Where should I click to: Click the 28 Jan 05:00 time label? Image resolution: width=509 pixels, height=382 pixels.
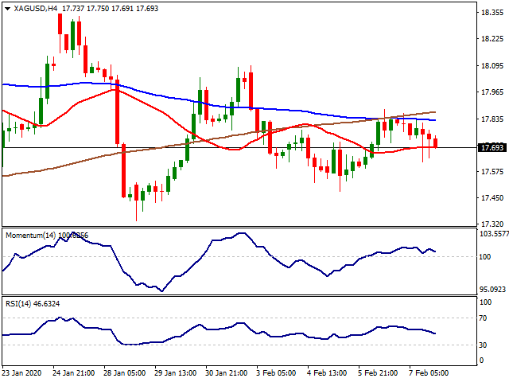click(x=125, y=373)
